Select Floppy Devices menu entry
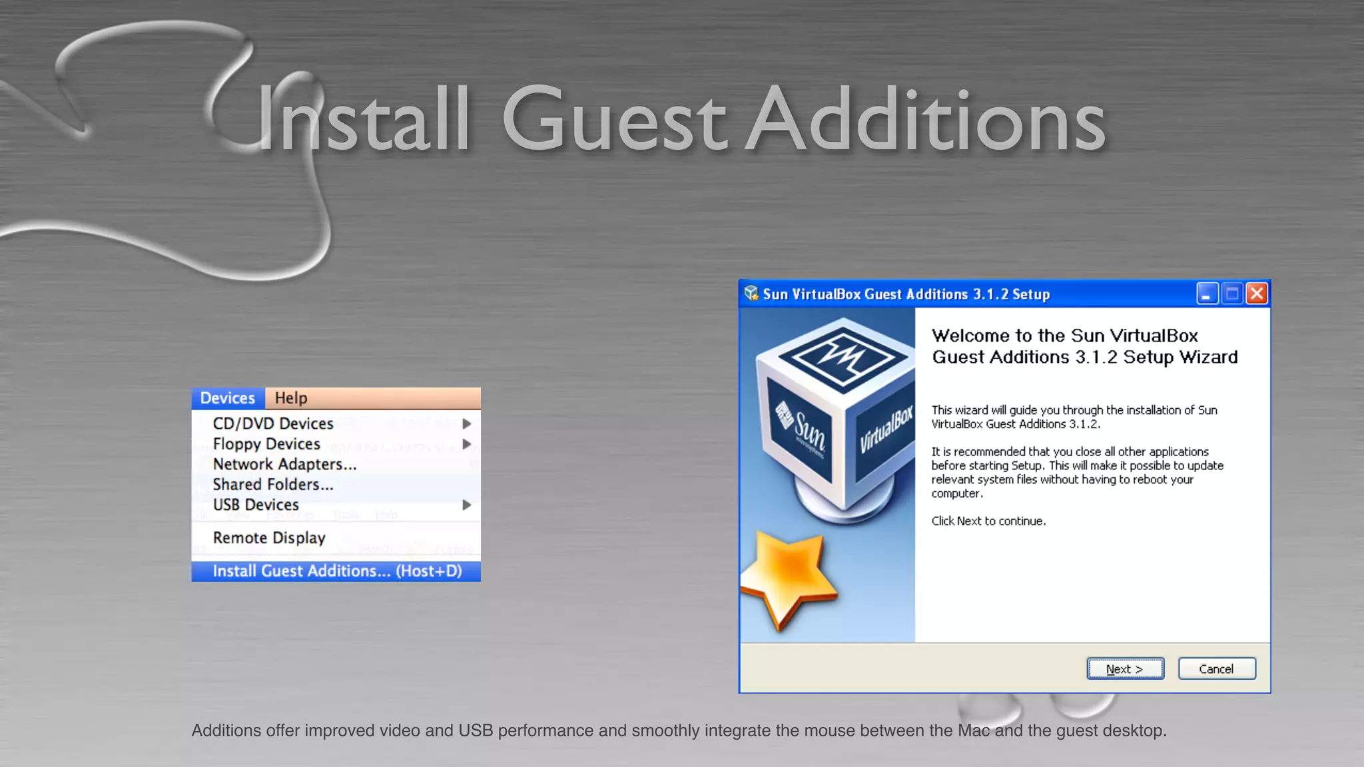 tap(336, 444)
